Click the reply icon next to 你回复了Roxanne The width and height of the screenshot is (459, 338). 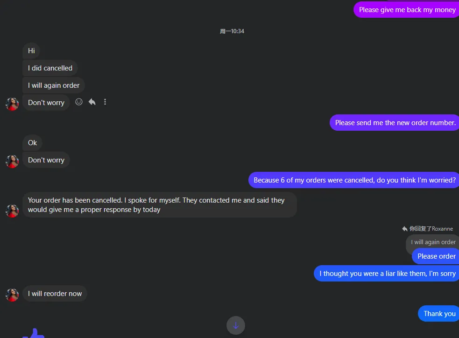(404, 229)
